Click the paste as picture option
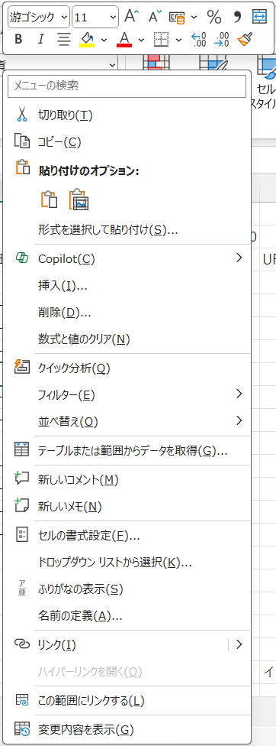 tap(79, 199)
